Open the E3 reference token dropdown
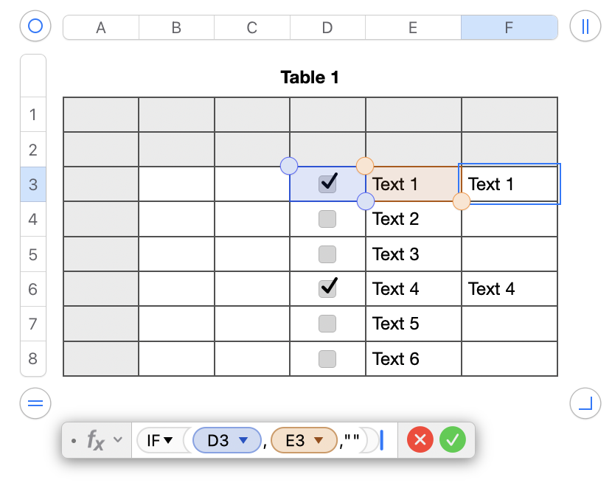Viewport: 612px width, 491px height. coord(319,441)
